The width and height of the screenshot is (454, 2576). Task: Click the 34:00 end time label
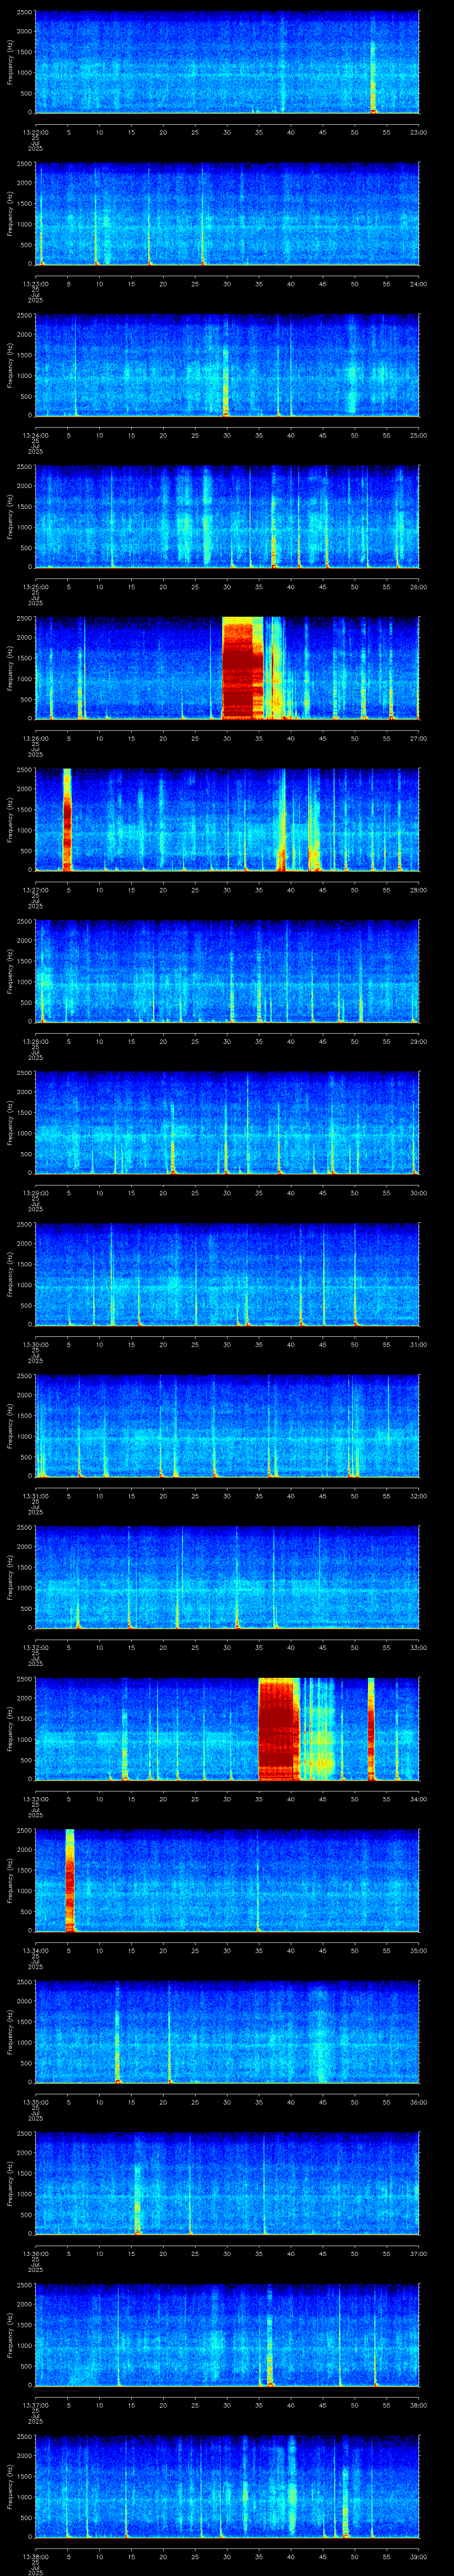tap(419, 1799)
